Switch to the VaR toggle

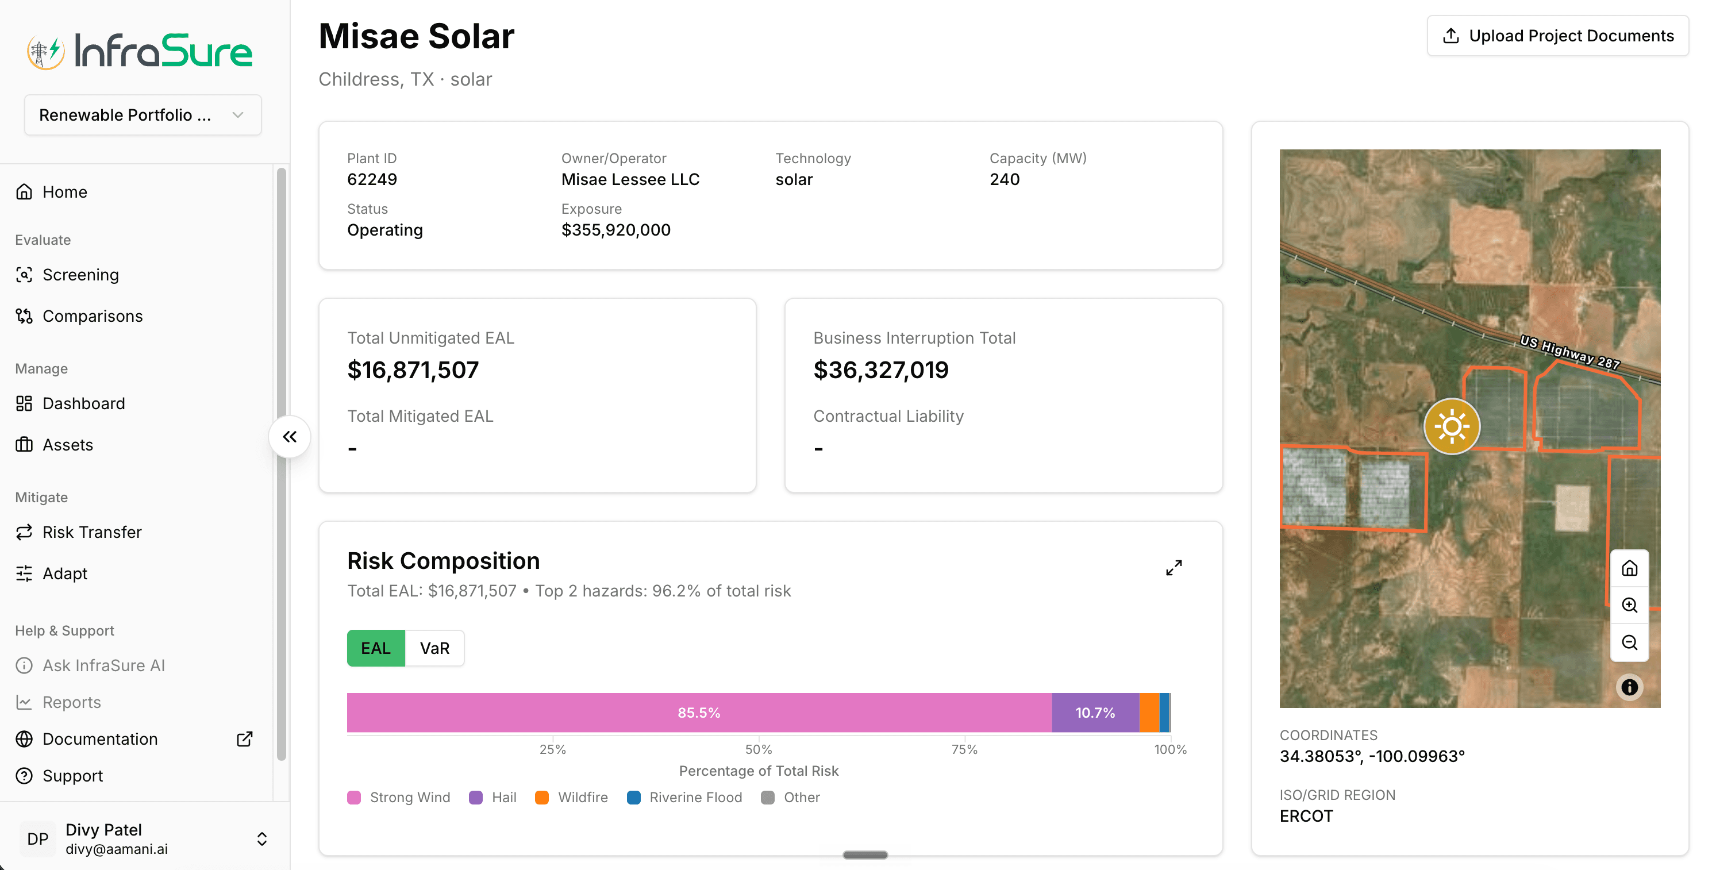[x=434, y=648]
